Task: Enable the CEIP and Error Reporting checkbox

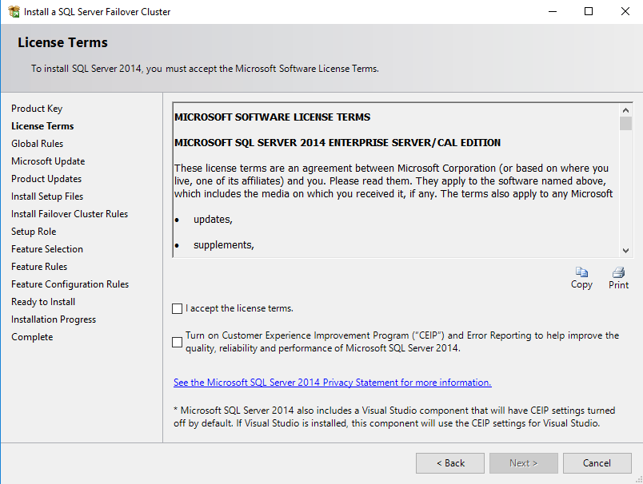Action: [178, 342]
